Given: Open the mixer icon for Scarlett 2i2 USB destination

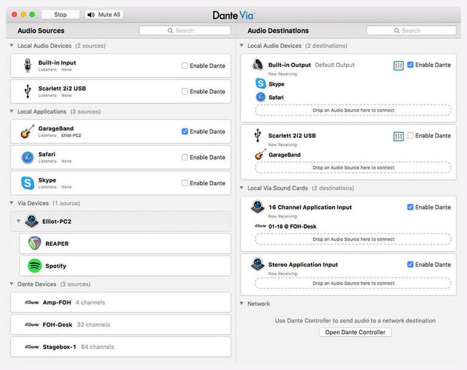Looking at the screenshot, I should pos(398,136).
